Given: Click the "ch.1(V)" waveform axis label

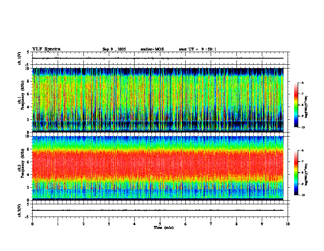Looking at the screenshot, I should pyautogui.click(x=20, y=58).
